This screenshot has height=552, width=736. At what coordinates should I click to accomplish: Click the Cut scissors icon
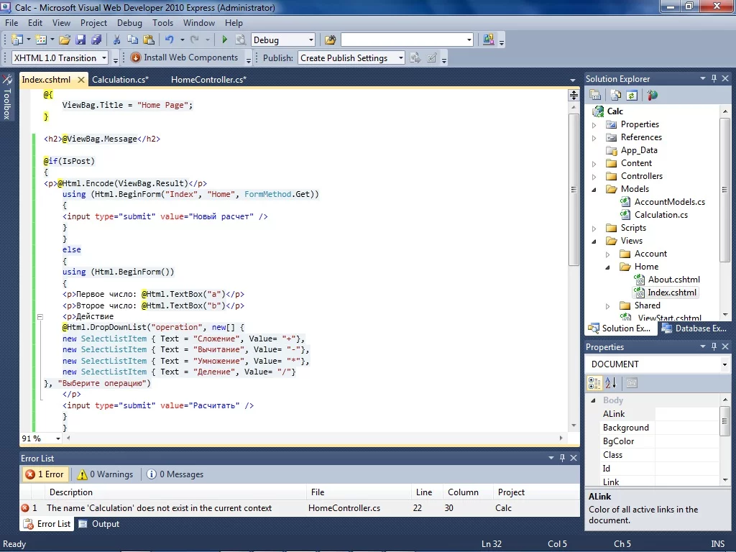[x=116, y=40]
